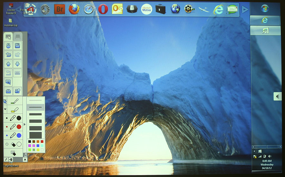Open the Windows Start orb
Viewport: 285px width, 177px height.
click(265, 9)
